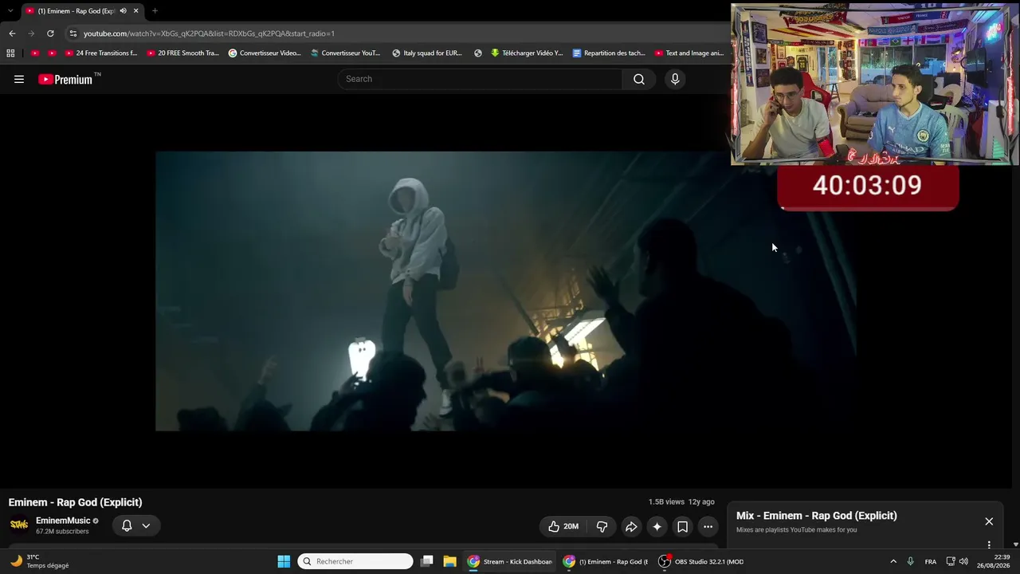The width and height of the screenshot is (1020, 574).
Task: Select the YouTube URL in the address bar
Action: click(209, 33)
